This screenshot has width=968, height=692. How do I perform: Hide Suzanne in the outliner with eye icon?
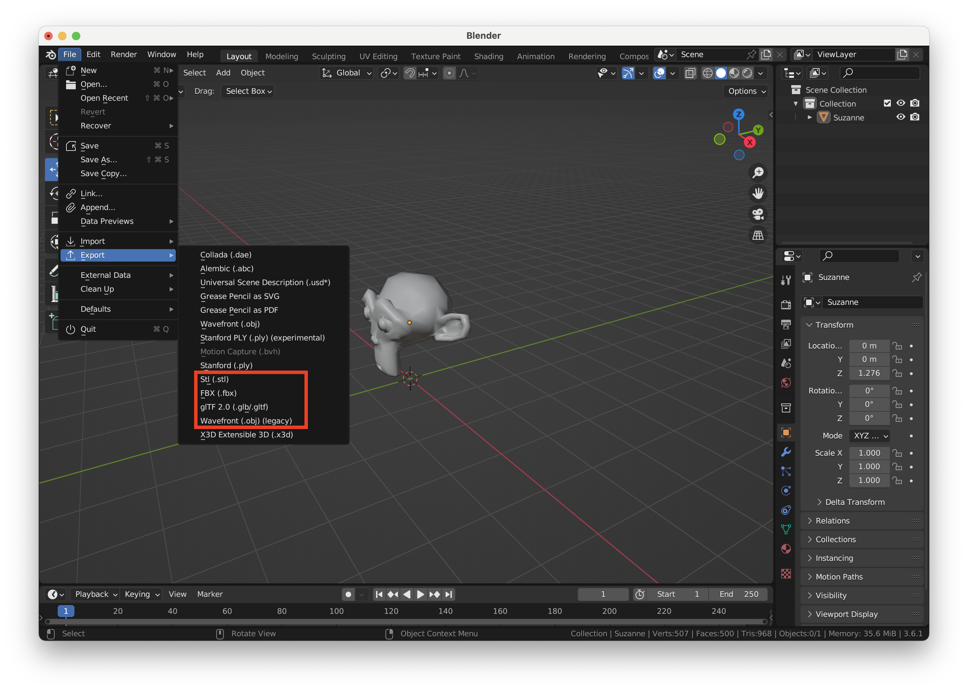point(900,117)
